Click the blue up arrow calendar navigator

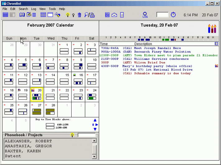[95, 120]
